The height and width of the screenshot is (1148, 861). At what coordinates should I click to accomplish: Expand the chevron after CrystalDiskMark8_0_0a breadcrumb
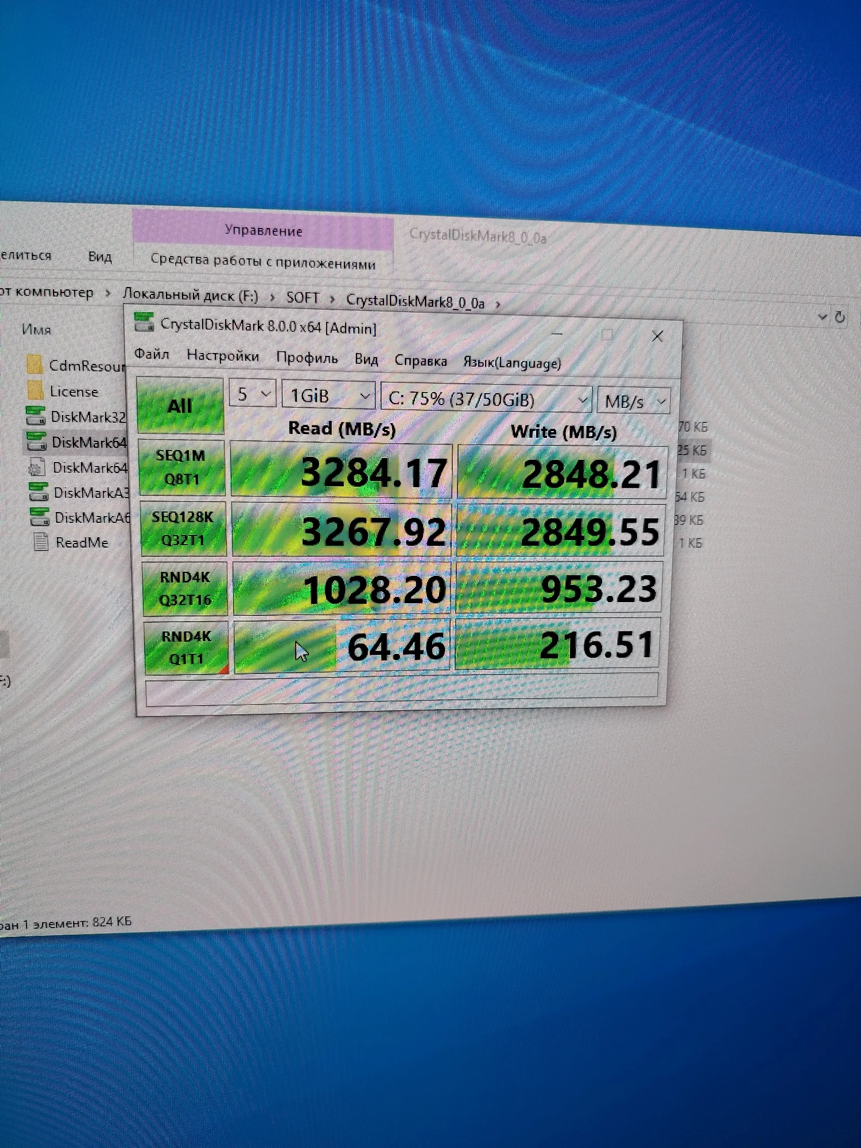click(x=498, y=304)
